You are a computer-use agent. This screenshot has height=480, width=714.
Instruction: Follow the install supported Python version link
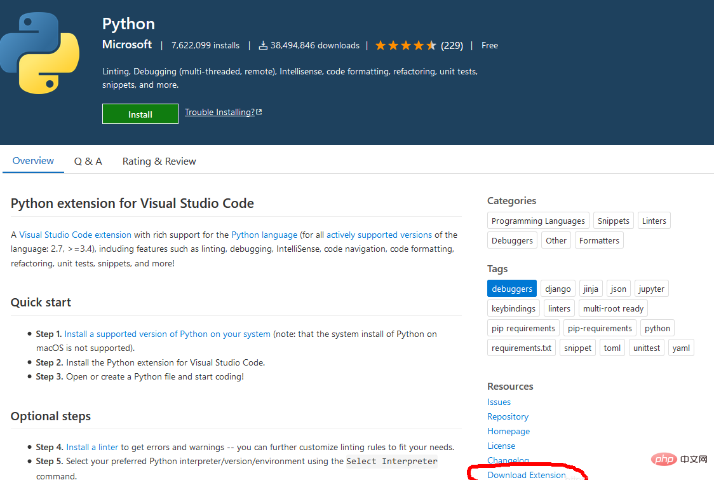coord(167,334)
